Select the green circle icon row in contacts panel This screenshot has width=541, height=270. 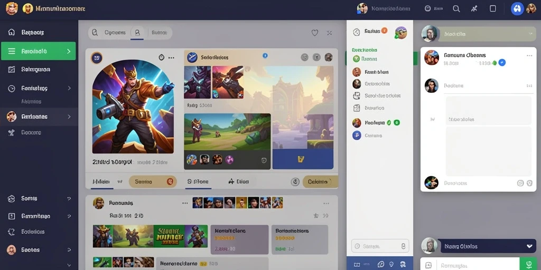click(365, 59)
